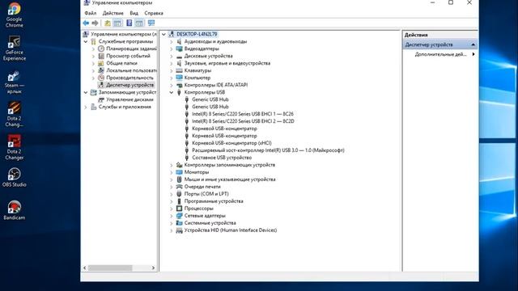Expand Службы и приложения in left tree
518x291 pixels.
(86, 107)
